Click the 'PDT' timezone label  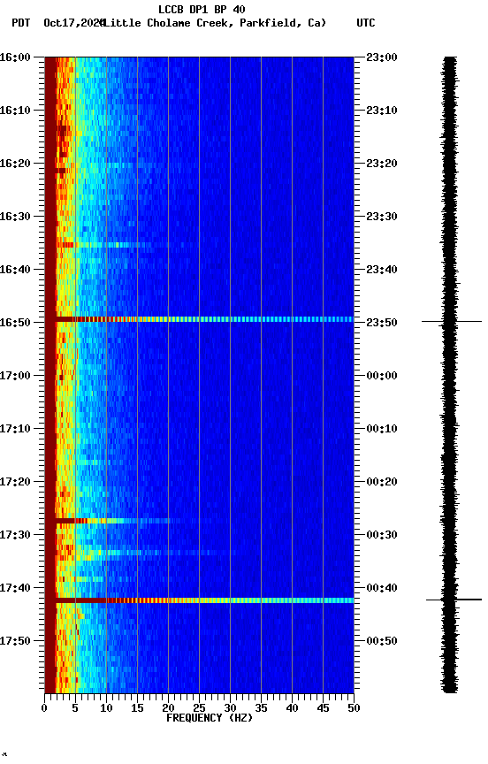point(21,23)
